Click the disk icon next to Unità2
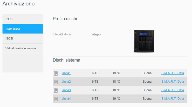192x107 pixels. pos(56,82)
